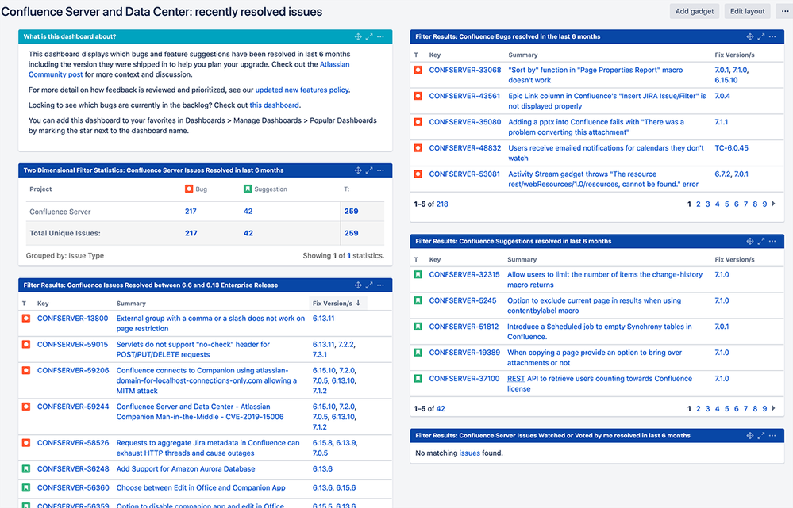Open the Atlassian Community post link
This screenshot has width=793, height=508.
pyautogui.click(x=334, y=65)
